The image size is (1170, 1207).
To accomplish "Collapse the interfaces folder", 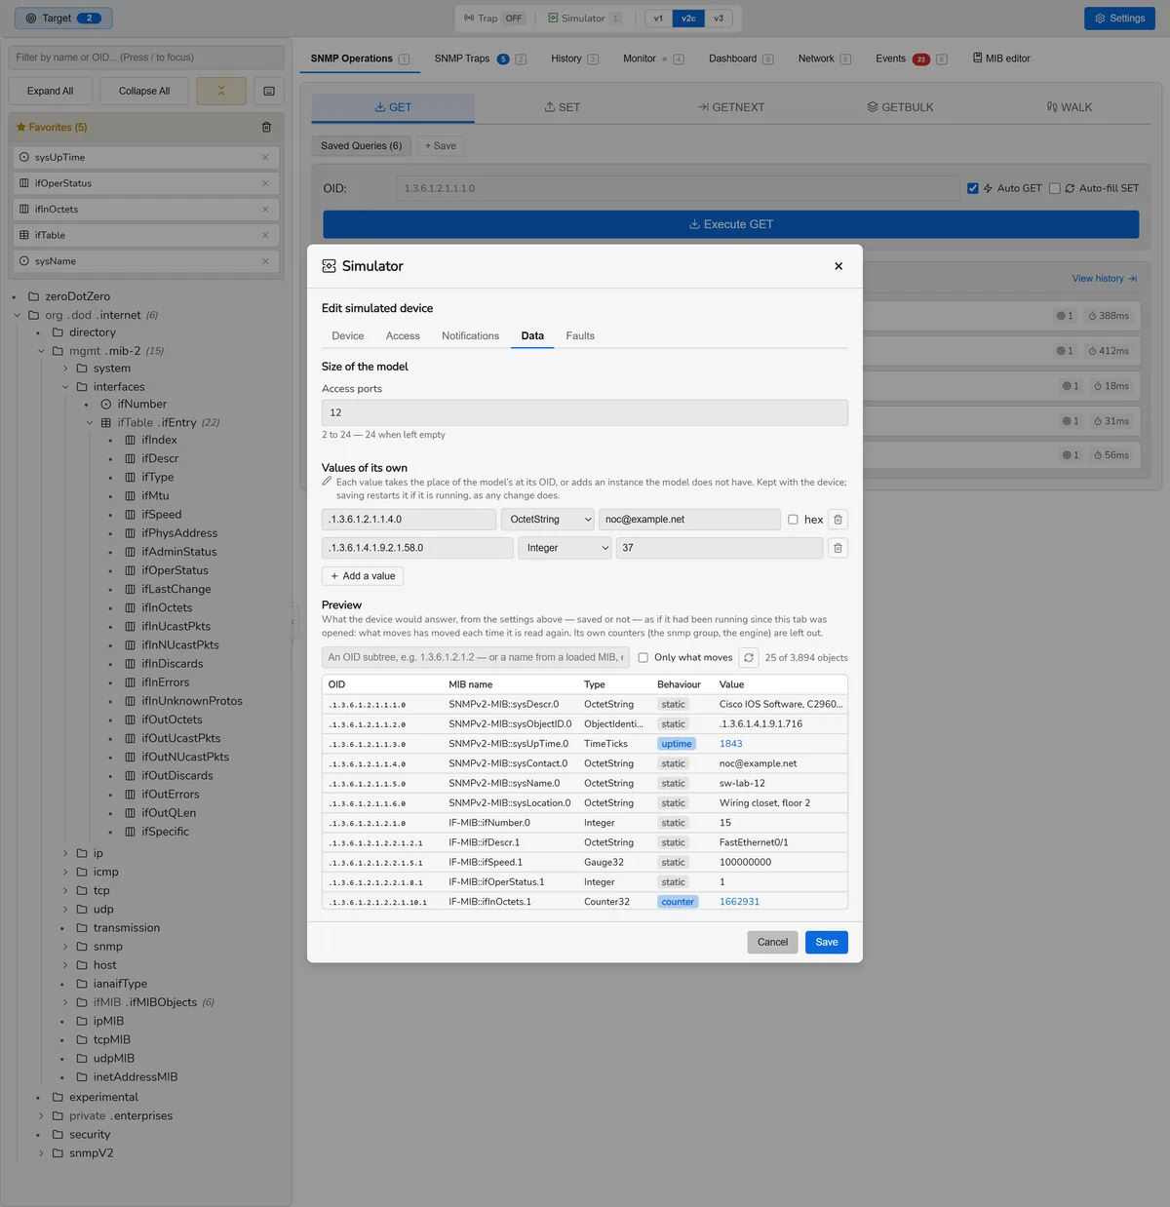I will (x=65, y=387).
